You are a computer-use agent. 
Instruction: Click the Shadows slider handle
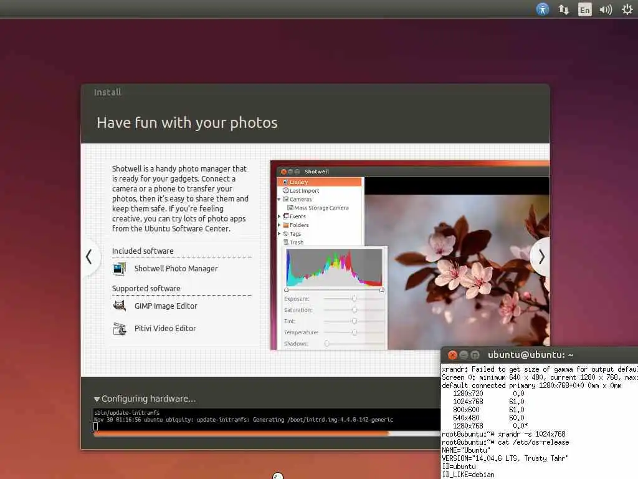[326, 344]
